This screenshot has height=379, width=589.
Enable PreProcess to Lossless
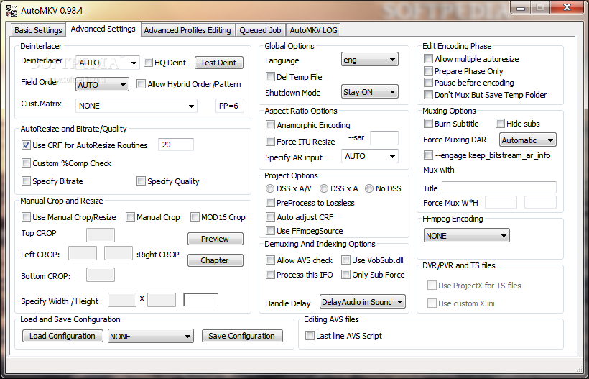(270, 203)
